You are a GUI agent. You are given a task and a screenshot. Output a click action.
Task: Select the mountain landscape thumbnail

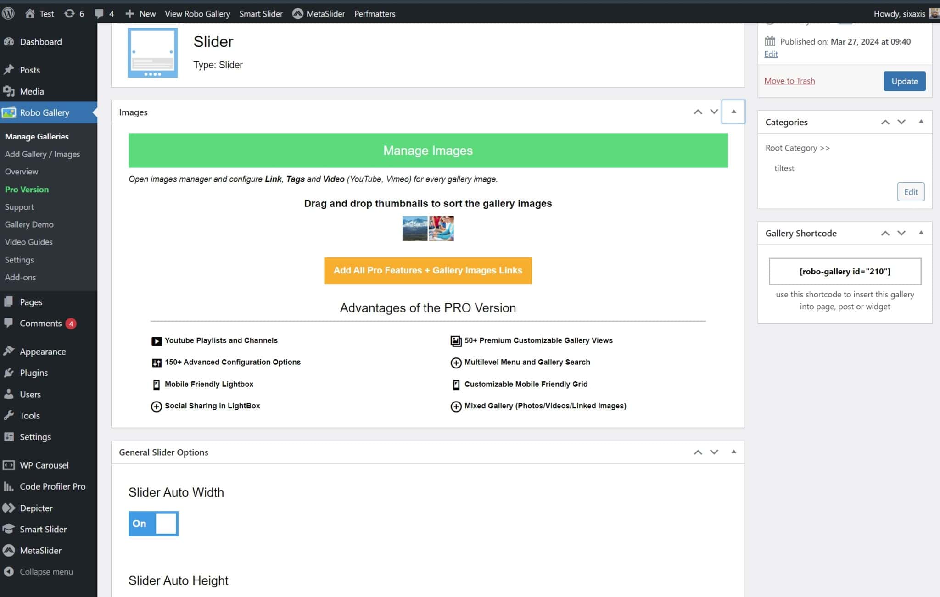[x=414, y=229]
